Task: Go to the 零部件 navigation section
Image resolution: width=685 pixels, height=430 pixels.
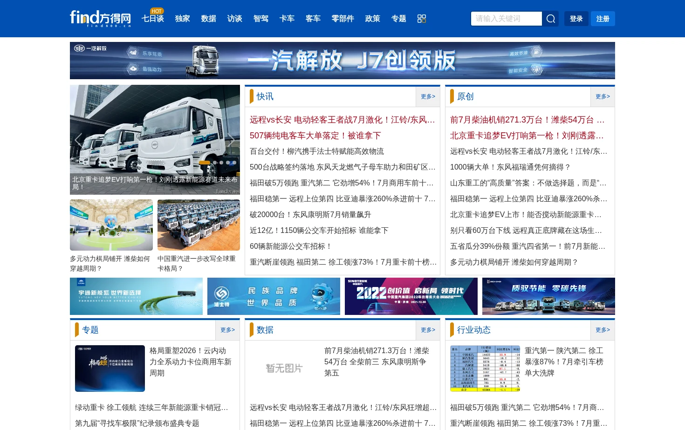Action: point(343,19)
